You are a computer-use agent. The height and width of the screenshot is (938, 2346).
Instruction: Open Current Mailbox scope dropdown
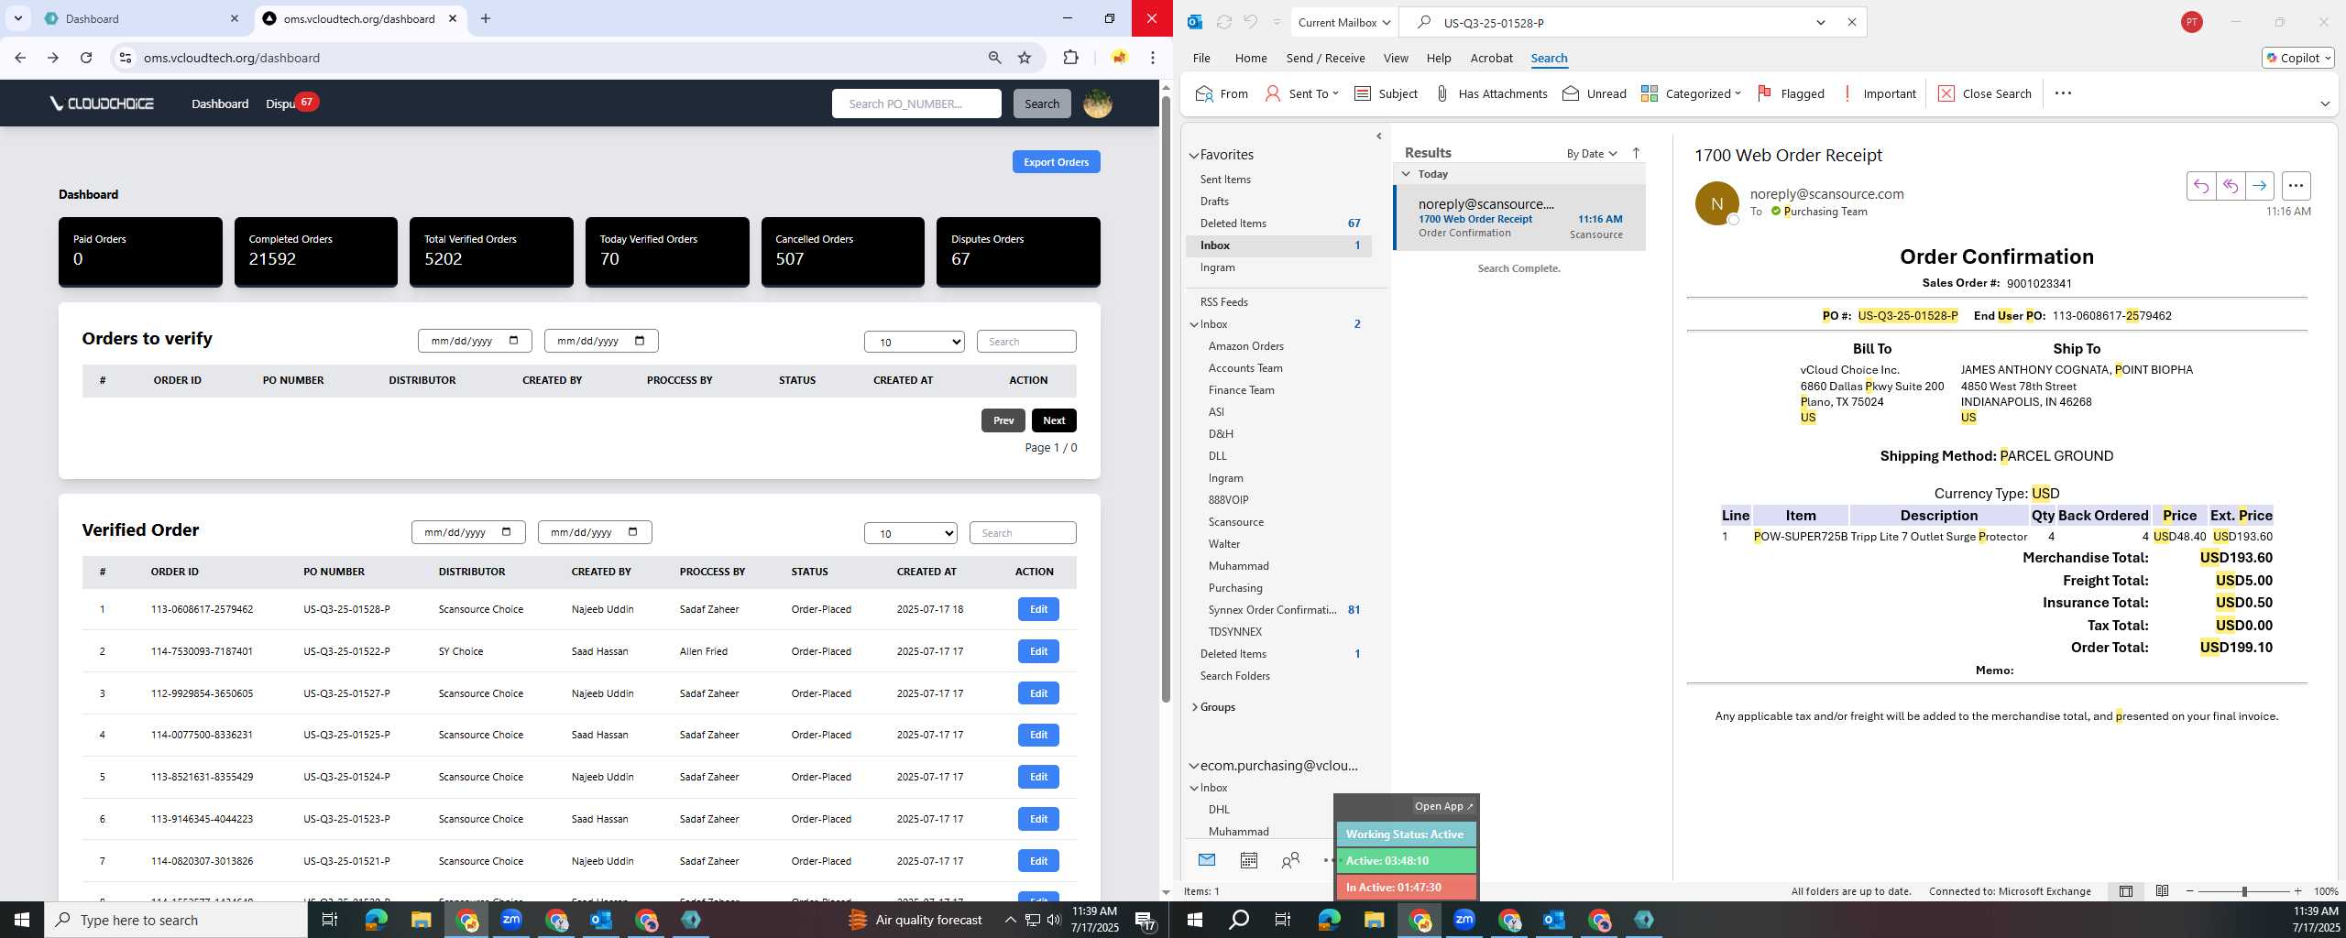[1344, 22]
